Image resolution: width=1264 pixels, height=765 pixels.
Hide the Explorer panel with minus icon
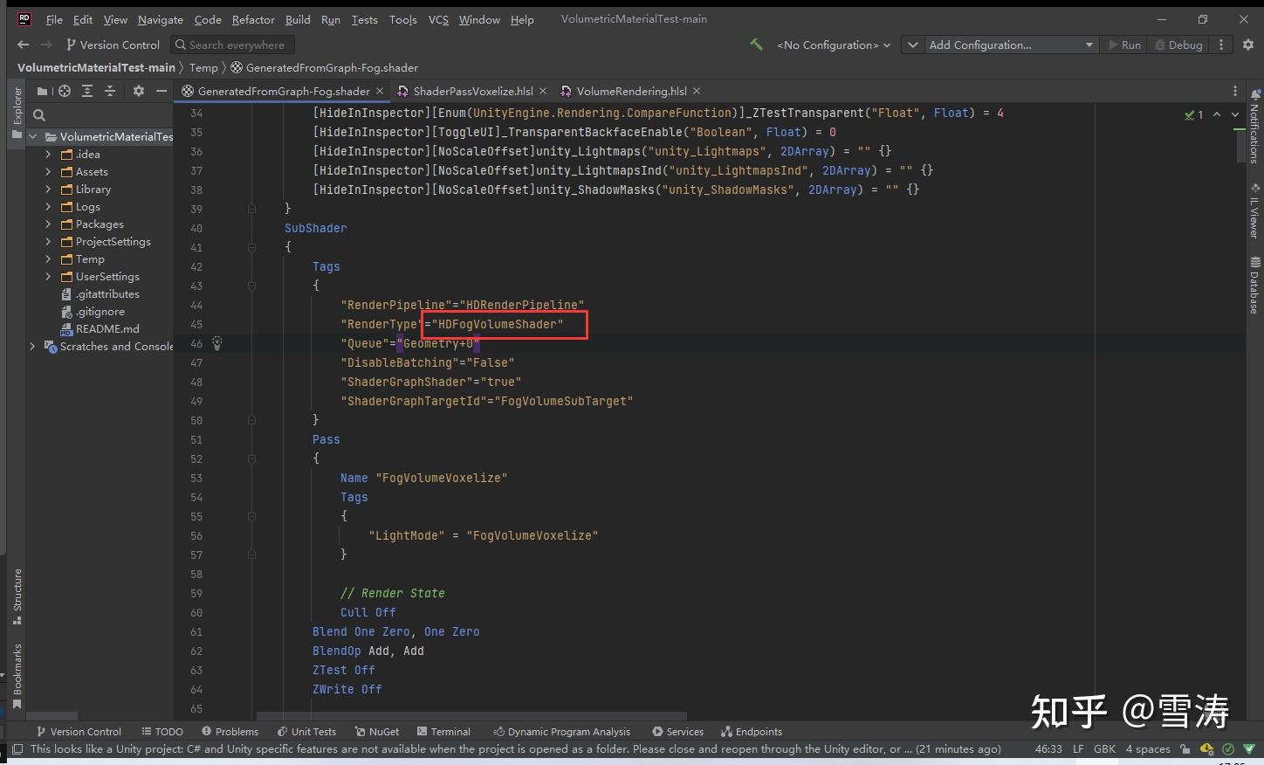point(161,91)
